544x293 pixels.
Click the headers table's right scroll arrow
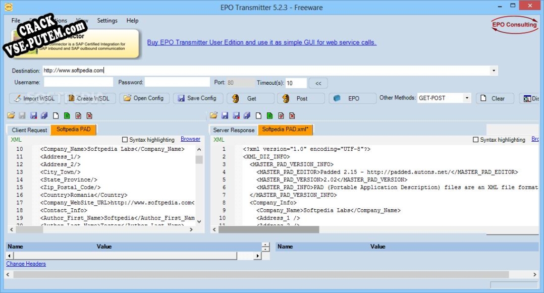click(257, 256)
